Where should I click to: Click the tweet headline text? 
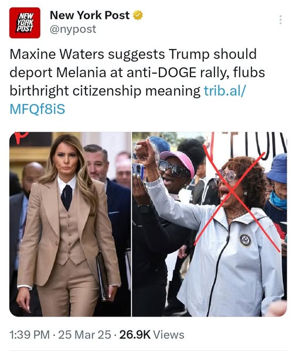pos(137,73)
